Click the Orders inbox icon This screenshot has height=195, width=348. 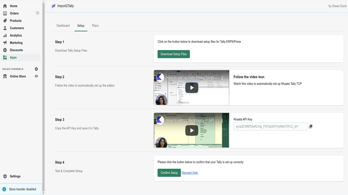click(5, 13)
